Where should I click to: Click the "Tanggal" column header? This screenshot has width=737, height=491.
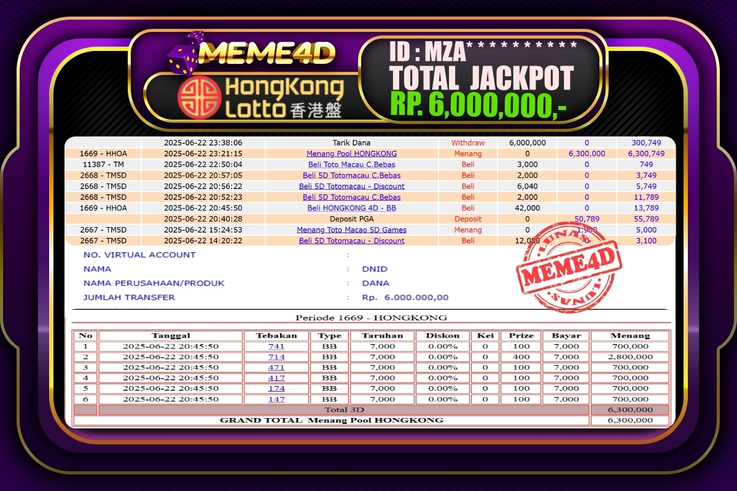pyautogui.click(x=171, y=336)
